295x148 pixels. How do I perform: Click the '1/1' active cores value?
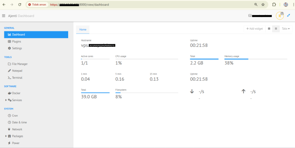click(x=85, y=63)
